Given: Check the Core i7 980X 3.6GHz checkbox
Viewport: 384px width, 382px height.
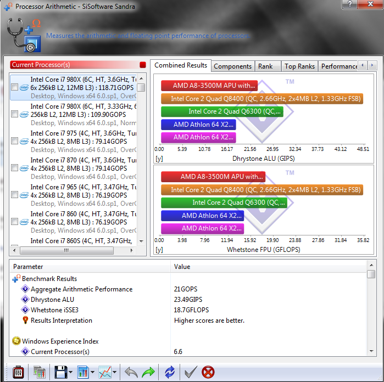Looking at the screenshot, I should [14, 87].
